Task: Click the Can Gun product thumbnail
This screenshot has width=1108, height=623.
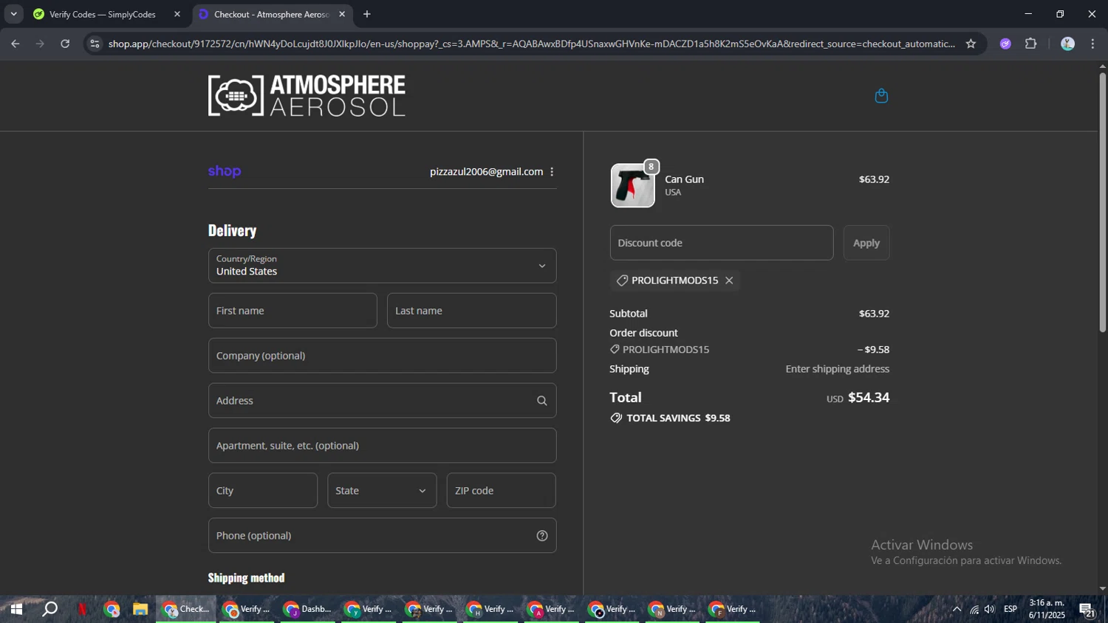Action: click(x=632, y=185)
